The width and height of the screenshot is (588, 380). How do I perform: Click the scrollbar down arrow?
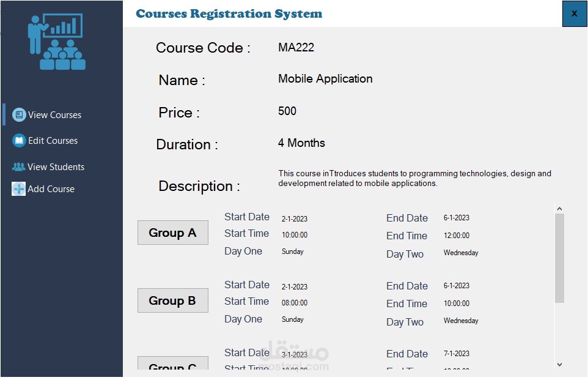tap(560, 364)
